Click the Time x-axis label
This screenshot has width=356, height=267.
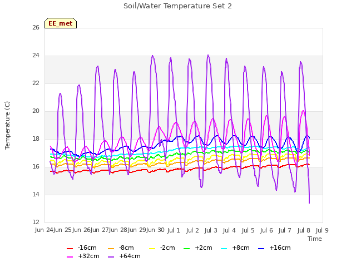click(x=315, y=239)
